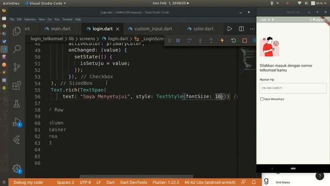Open the Selection menu

[30, 19]
